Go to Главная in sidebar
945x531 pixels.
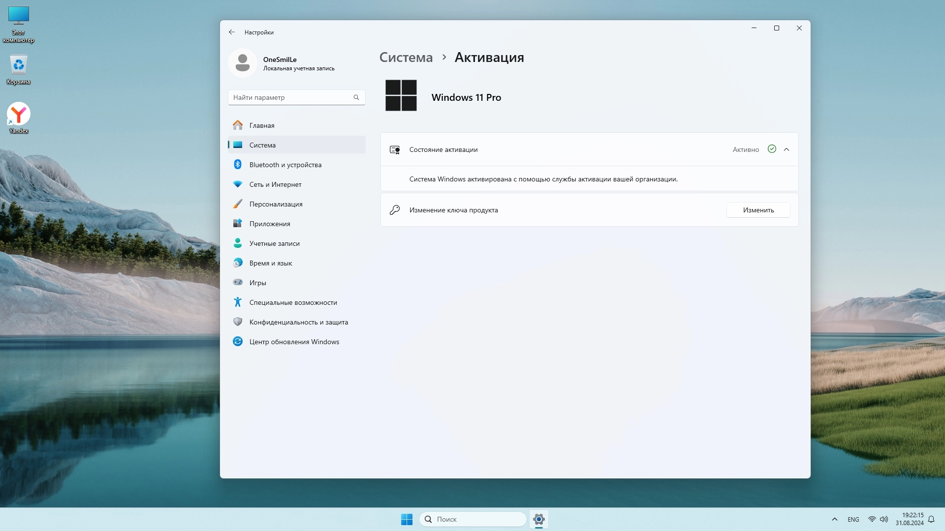tap(261, 125)
